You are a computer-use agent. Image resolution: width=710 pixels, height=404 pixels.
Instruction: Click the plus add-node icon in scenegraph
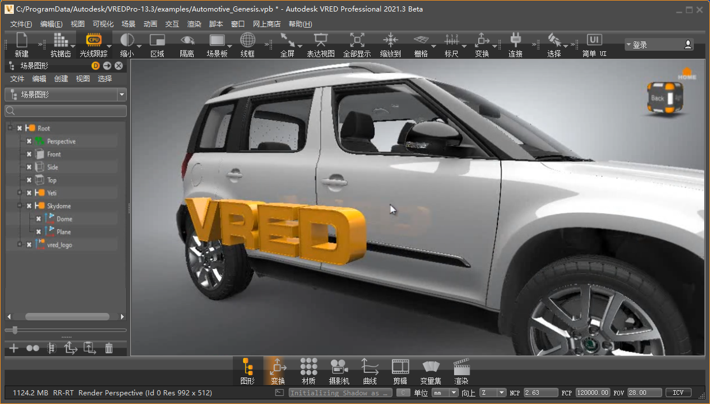pos(14,348)
